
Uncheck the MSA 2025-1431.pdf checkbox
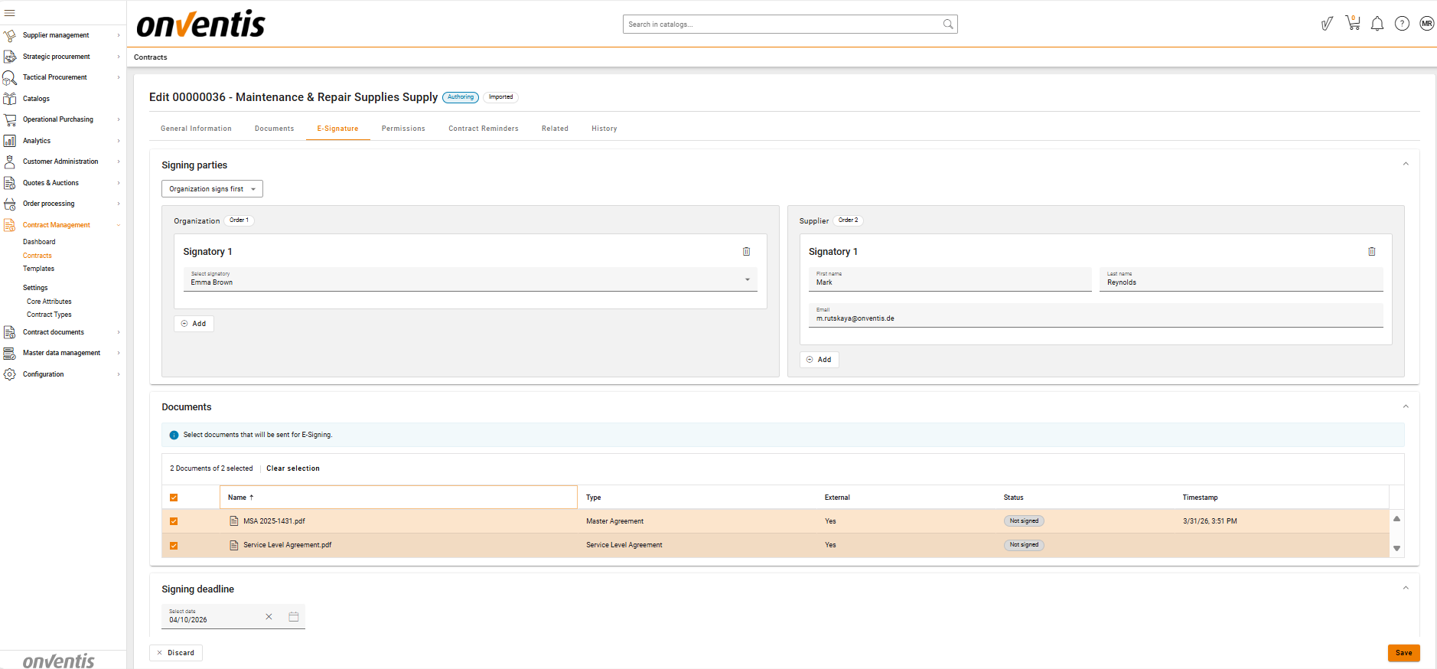(174, 521)
